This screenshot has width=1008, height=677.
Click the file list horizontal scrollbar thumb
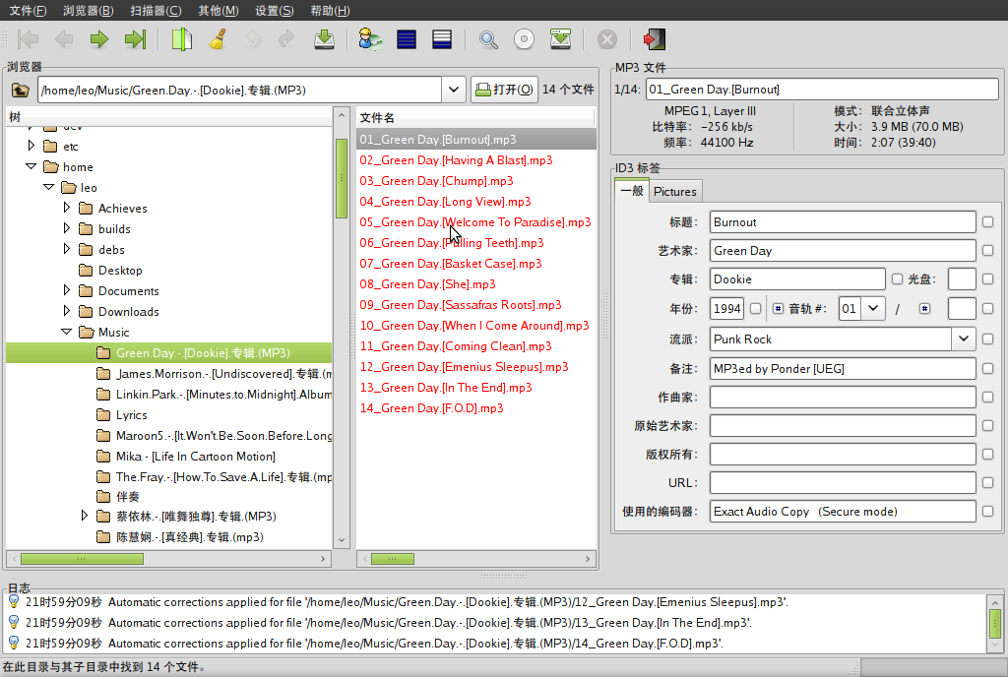pyautogui.click(x=393, y=559)
